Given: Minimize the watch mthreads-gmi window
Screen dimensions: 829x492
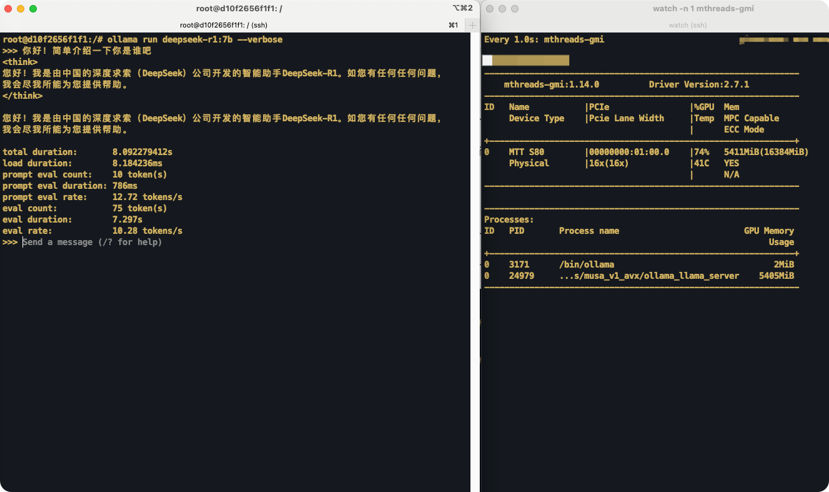Looking at the screenshot, I should [502, 9].
